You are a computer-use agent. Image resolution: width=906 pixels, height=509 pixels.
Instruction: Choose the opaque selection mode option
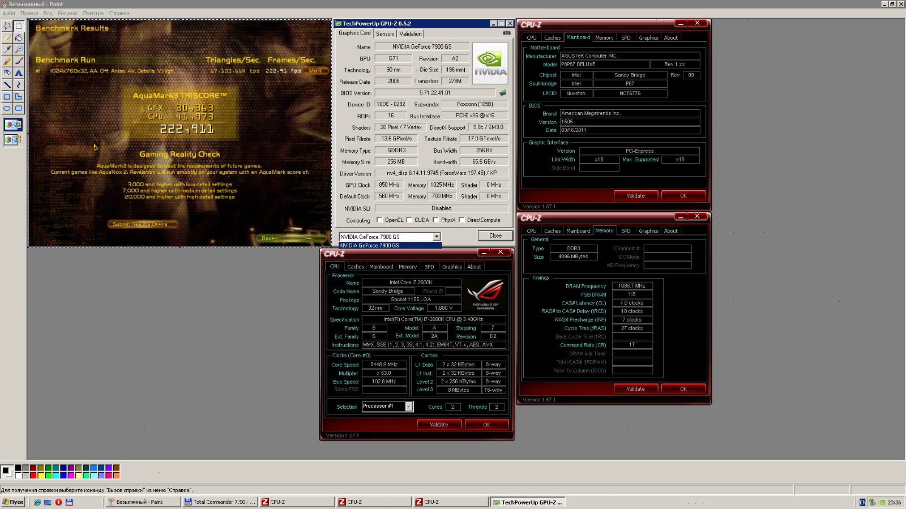13,125
